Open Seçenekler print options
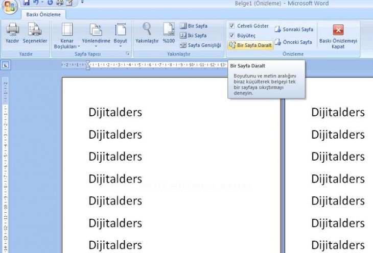The image size is (373, 253). point(35,33)
